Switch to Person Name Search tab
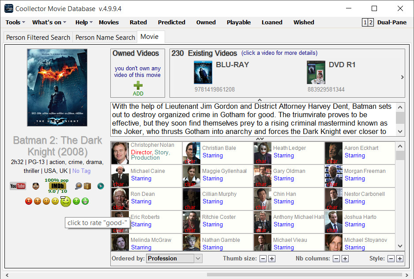This screenshot has width=414, height=279. [x=105, y=38]
